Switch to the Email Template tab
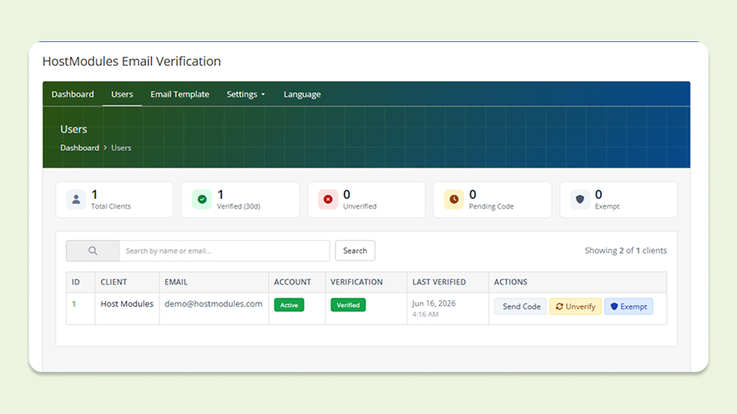Image resolution: width=737 pixels, height=414 pixels. (179, 94)
